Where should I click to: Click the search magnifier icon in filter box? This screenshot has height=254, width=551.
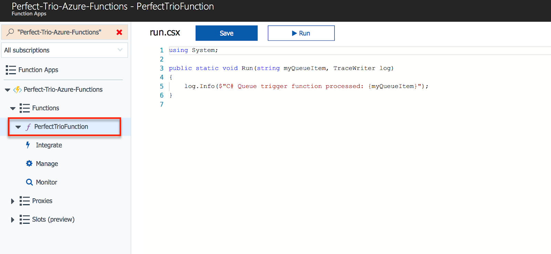pyautogui.click(x=10, y=32)
